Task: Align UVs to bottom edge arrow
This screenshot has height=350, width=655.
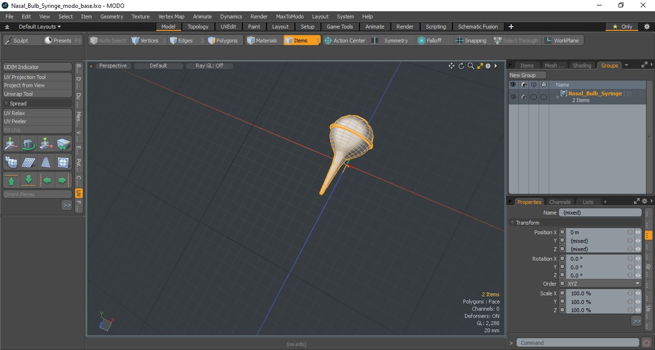Action: (x=29, y=180)
